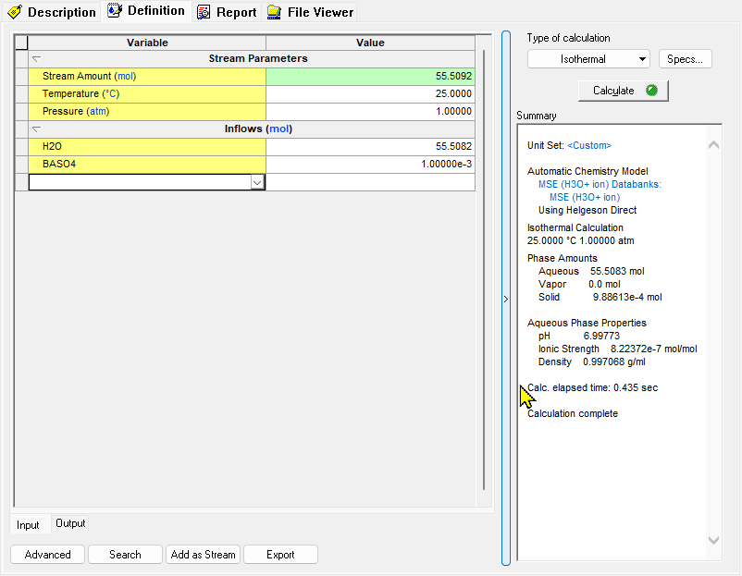The height and width of the screenshot is (576, 742).
Task: Open the Type of calculation dropdown
Action: 588,59
